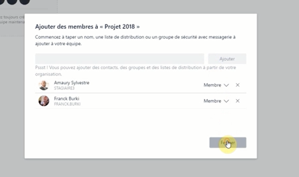The width and height of the screenshot is (299, 177).
Task: Click the rightmost dark circle avatar behind the dialog
Action: tap(25, 1)
